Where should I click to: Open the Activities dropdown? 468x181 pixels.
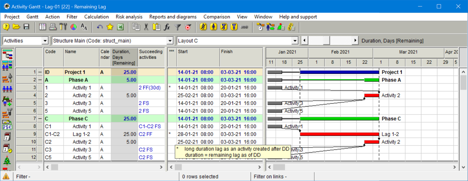[x=45, y=41]
